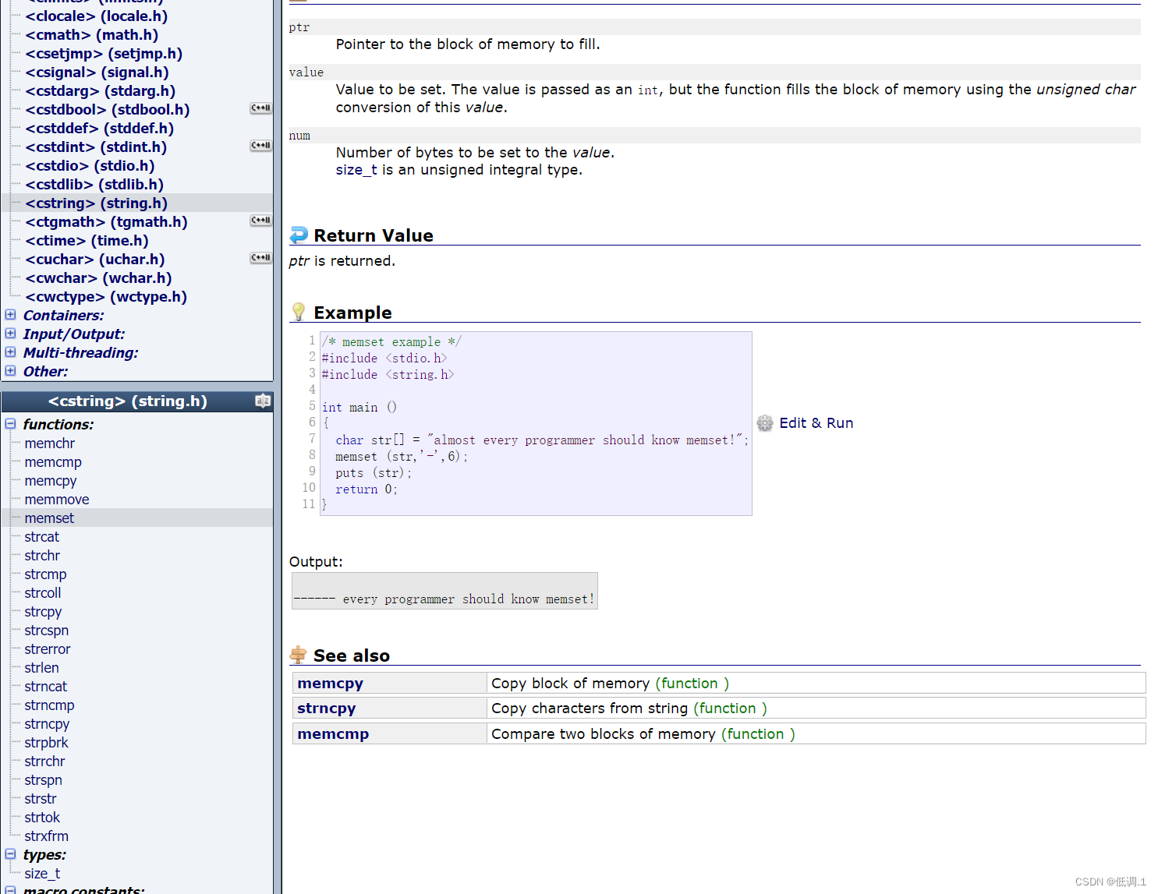Viewport: 1158px width, 894px height.
Task: Open the strncat function page
Action: tap(46, 687)
